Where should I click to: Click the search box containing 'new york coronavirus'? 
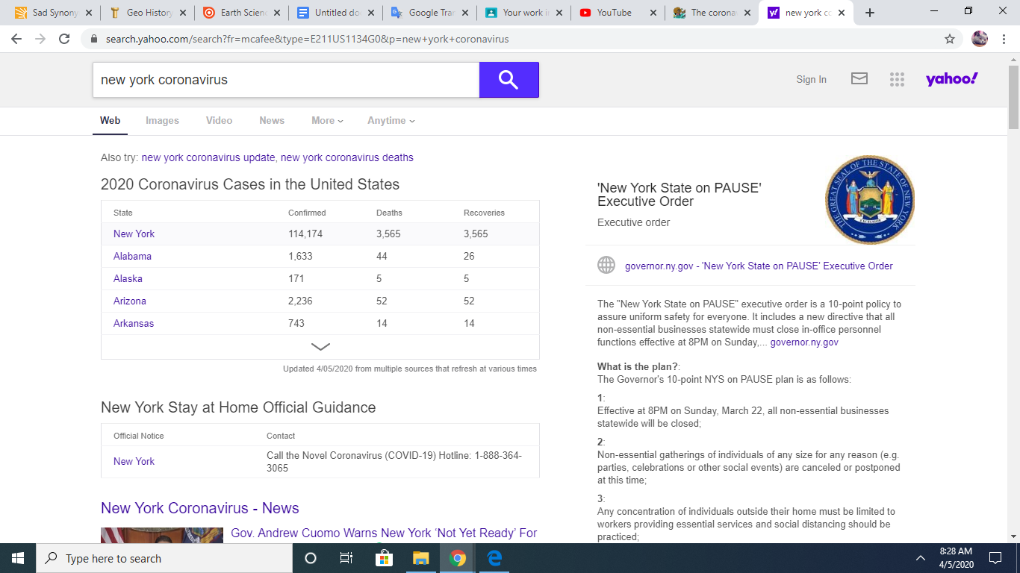pyautogui.click(x=285, y=80)
